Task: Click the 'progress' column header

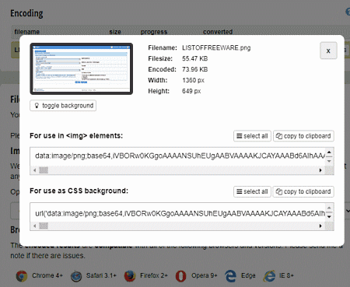Action: [154, 32]
